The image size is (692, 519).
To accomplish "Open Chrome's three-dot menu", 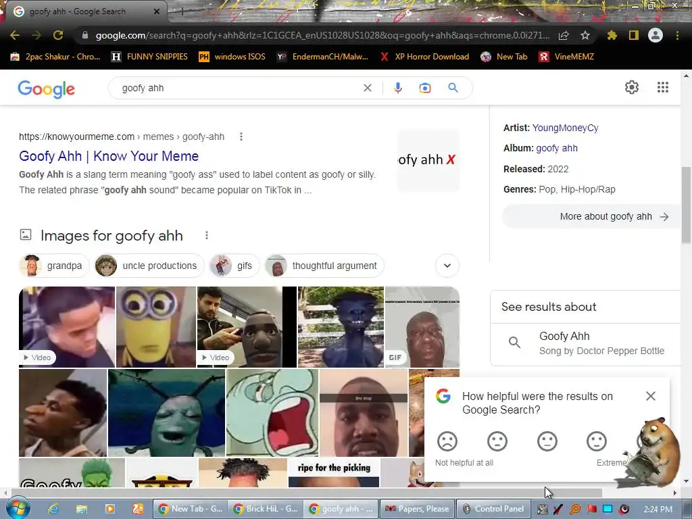I will (x=677, y=35).
